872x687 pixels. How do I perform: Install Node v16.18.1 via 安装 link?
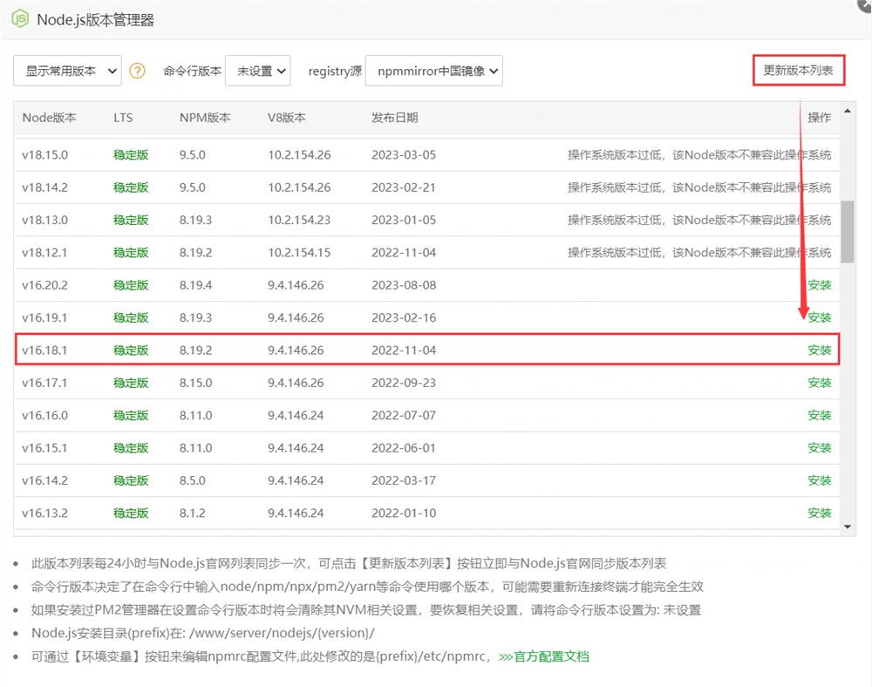[819, 350]
